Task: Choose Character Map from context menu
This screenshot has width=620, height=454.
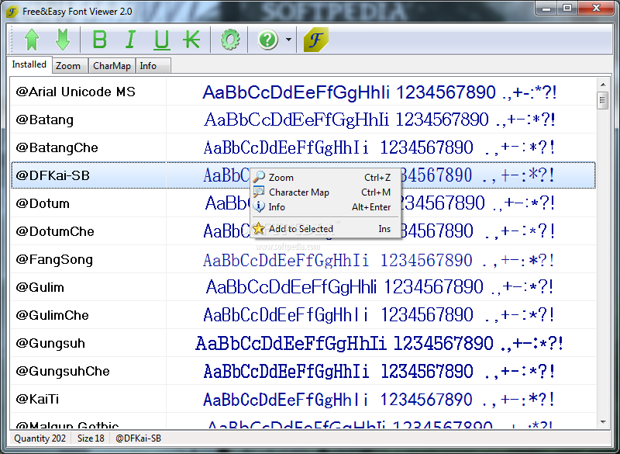Action: (x=325, y=192)
